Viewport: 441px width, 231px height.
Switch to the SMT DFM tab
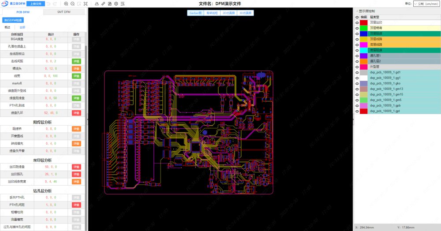[x=64, y=12]
